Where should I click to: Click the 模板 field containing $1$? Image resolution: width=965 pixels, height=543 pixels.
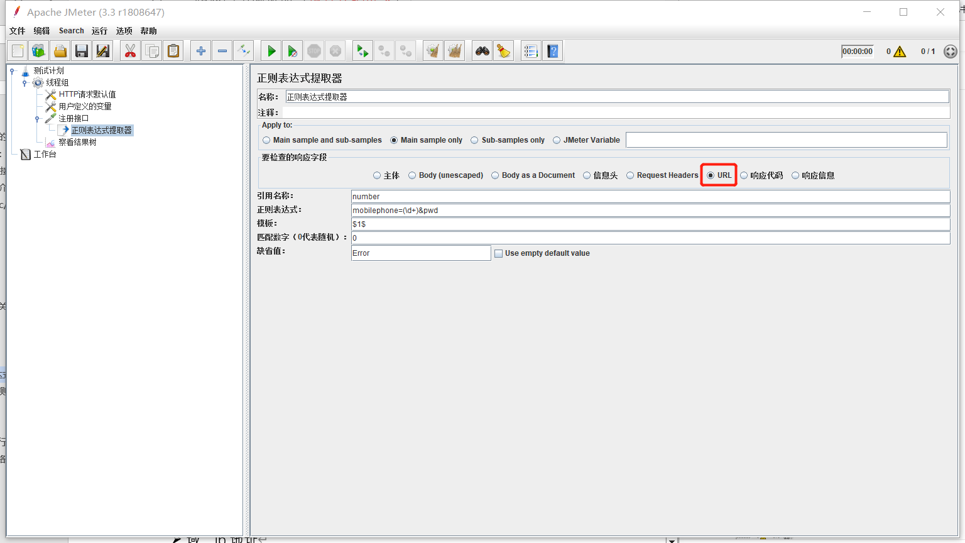click(650, 224)
